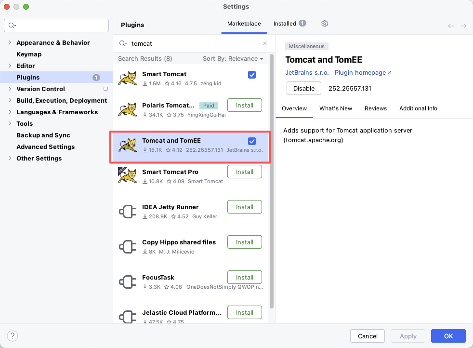Screen dimensions: 473x348
Task: Open the Additional Info tab
Action: tap(418, 108)
